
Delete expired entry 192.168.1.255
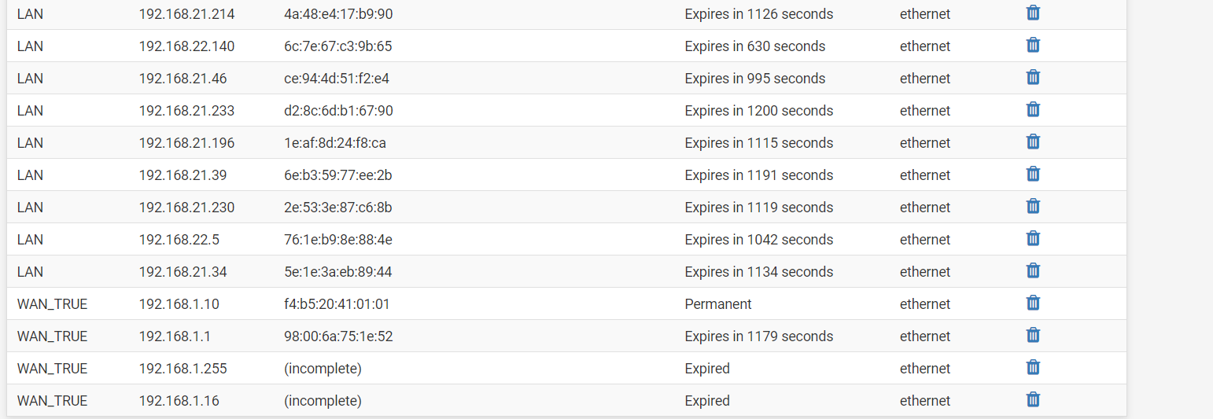[x=1033, y=367]
